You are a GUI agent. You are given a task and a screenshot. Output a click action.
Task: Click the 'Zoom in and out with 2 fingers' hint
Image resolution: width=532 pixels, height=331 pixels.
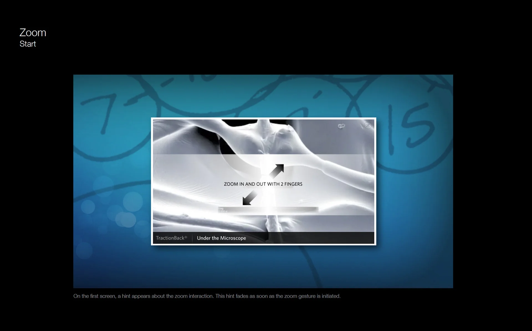pyautogui.click(x=263, y=184)
